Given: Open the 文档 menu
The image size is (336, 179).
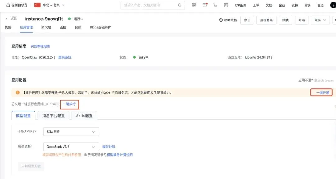Looking at the screenshot, I should [269, 5].
